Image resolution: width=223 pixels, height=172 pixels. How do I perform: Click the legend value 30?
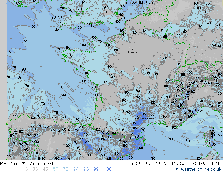[35, 169]
